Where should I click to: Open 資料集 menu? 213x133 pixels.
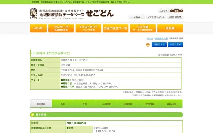click(x=170, y=28)
